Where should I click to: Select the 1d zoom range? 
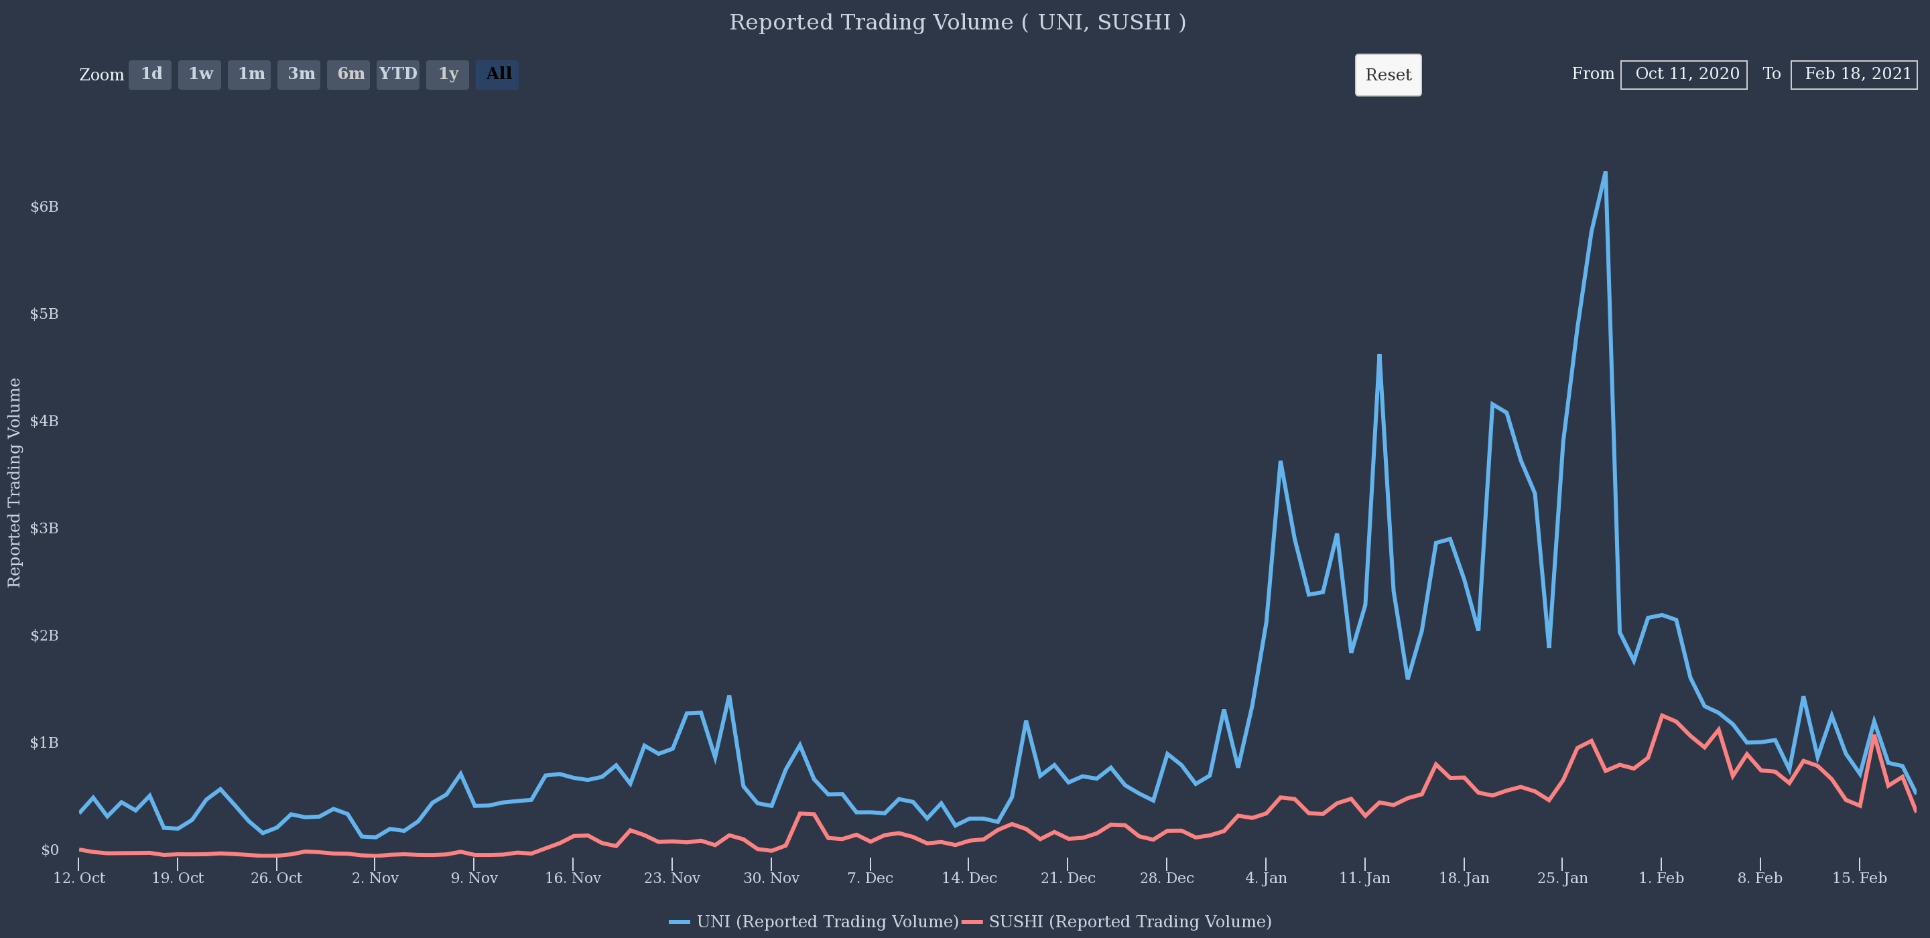click(x=150, y=74)
